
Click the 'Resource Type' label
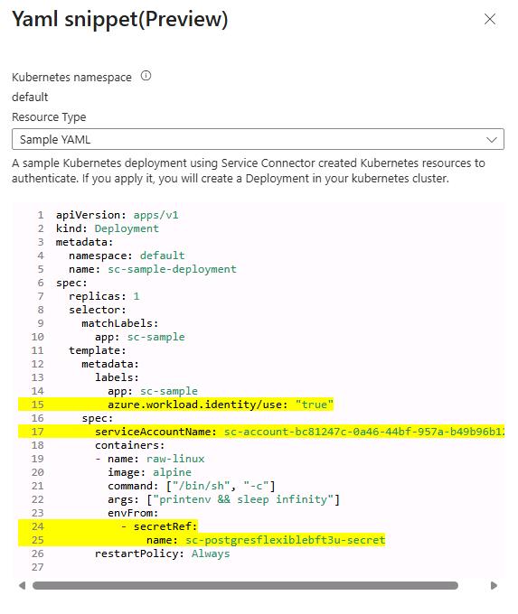(x=49, y=117)
